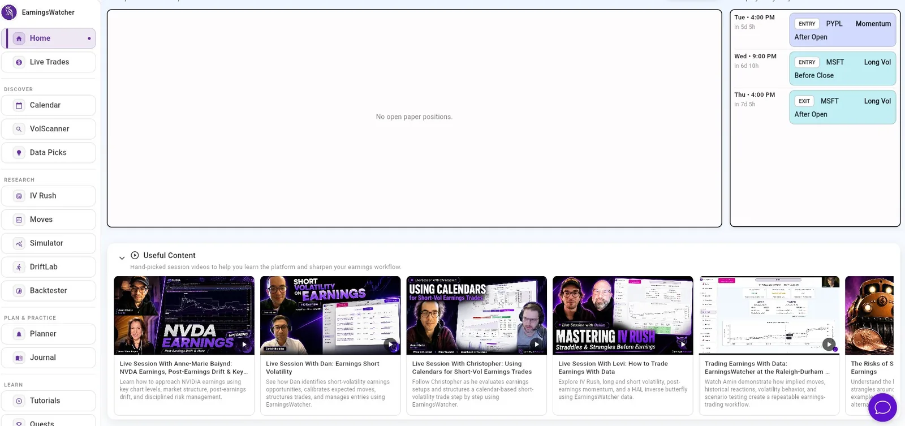Open the Data Picks section
The height and width of the screenshot is (426, 905).
click(49, 153)
